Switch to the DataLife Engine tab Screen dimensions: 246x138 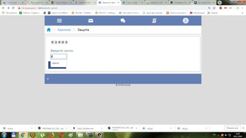tap(85, 3)
